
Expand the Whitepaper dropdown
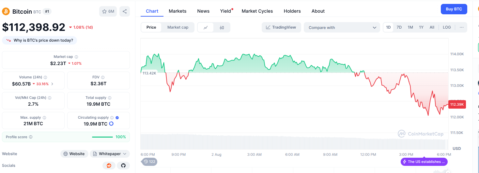(110, 154)
